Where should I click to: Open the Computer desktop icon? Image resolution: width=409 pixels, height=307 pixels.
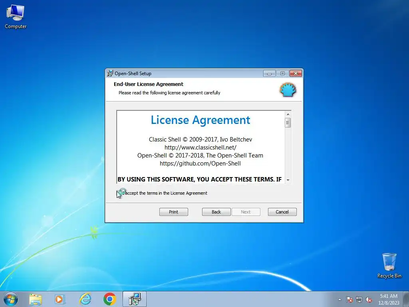16,17
